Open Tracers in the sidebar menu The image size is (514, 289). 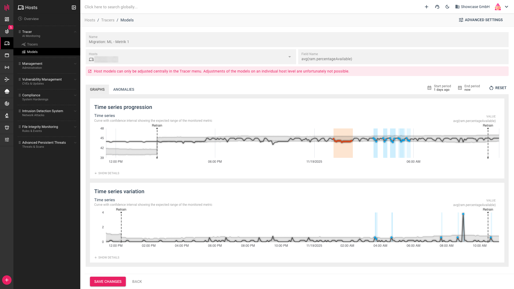tap(32, 44)
